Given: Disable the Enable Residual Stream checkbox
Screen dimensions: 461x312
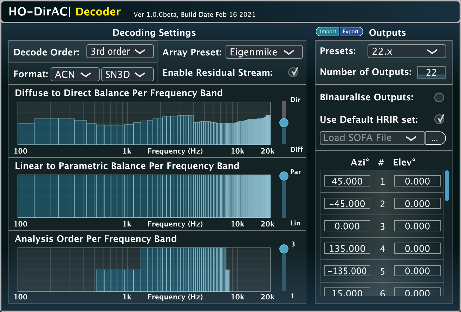Looking at the screenshot, I should tap(293, 72).
